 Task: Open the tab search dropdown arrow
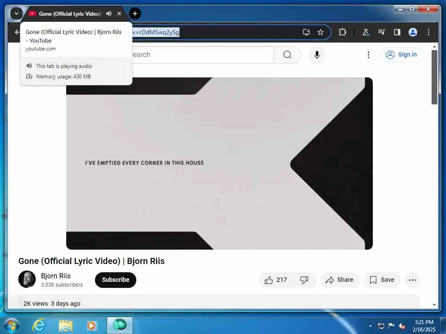click(17, 13)
